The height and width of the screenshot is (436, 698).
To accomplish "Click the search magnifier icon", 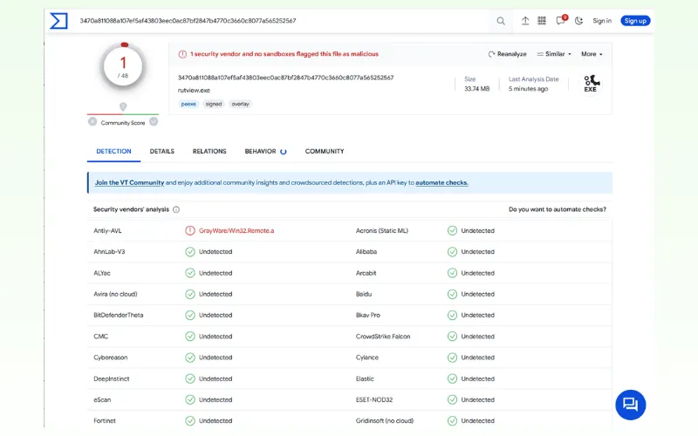I will click(501, 21).
